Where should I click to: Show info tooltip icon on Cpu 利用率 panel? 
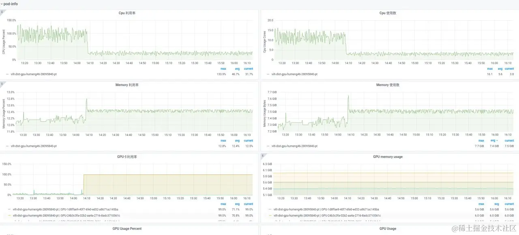tap(2, 12)
